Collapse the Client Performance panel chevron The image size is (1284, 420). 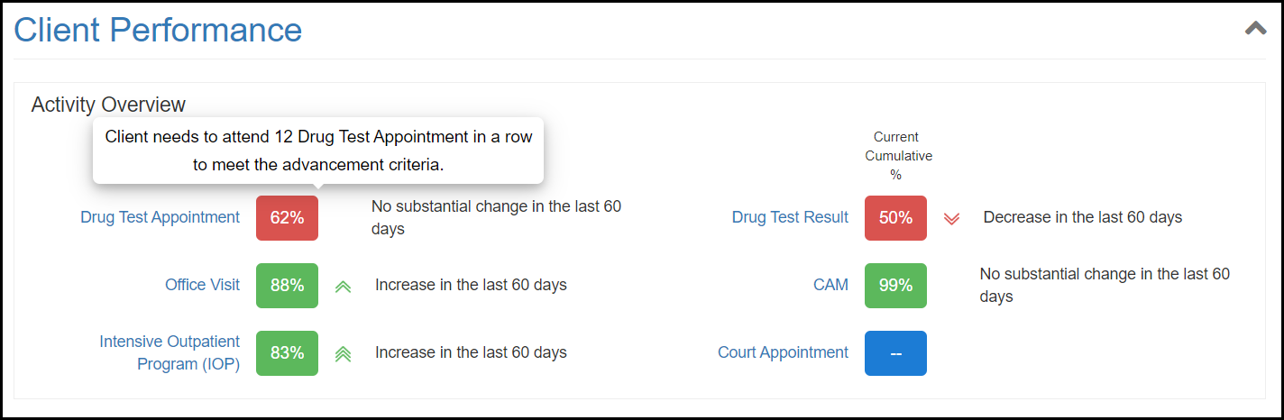pyautogui.click(x=1255, y=29)
